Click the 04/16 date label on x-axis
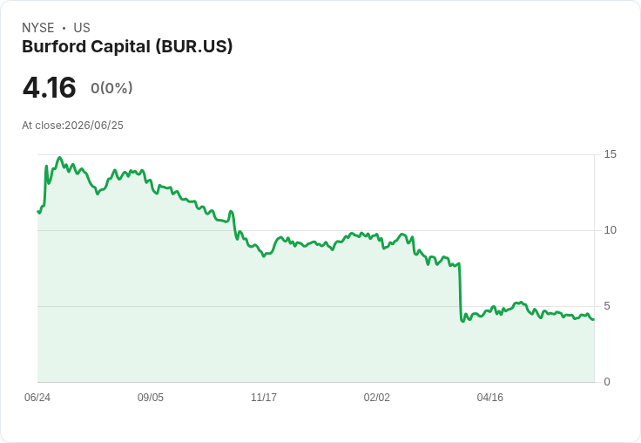 pos(490,397)
